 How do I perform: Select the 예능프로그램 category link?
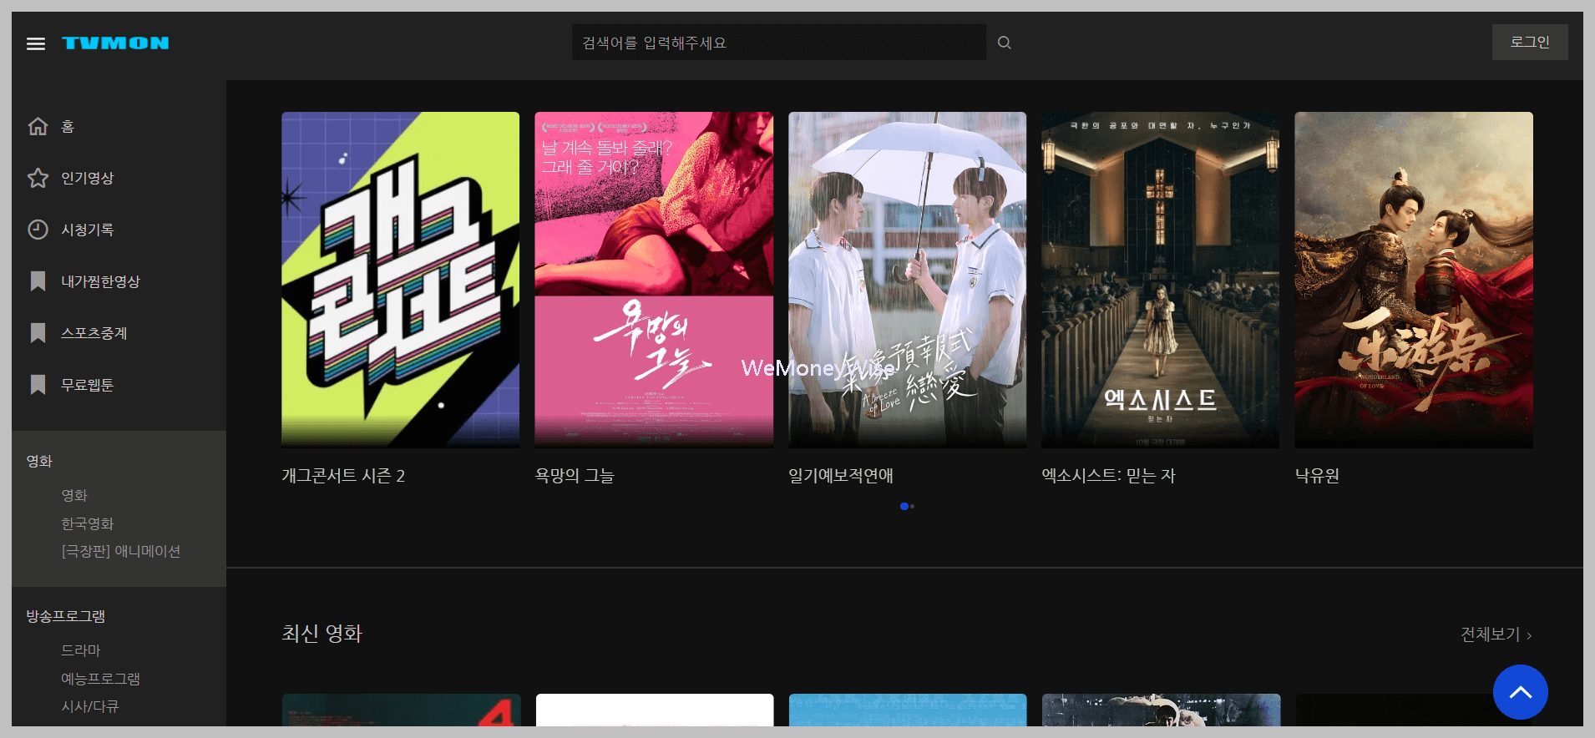coord(100,679)
